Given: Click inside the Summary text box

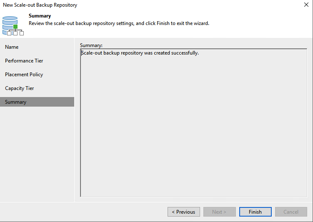Looking at the screenshot, I should click(194, 123).
